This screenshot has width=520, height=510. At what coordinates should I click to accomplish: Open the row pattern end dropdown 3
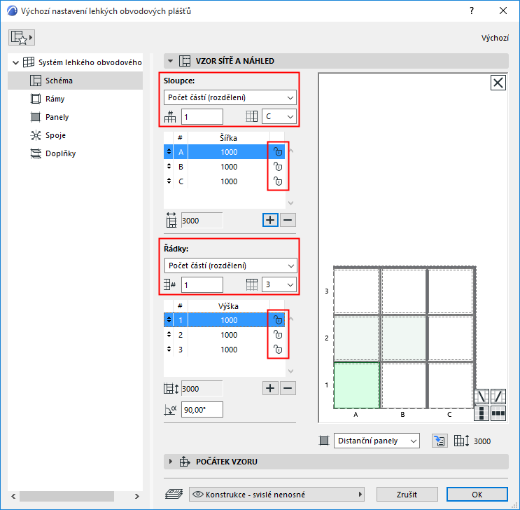click(x=279, y=284)
